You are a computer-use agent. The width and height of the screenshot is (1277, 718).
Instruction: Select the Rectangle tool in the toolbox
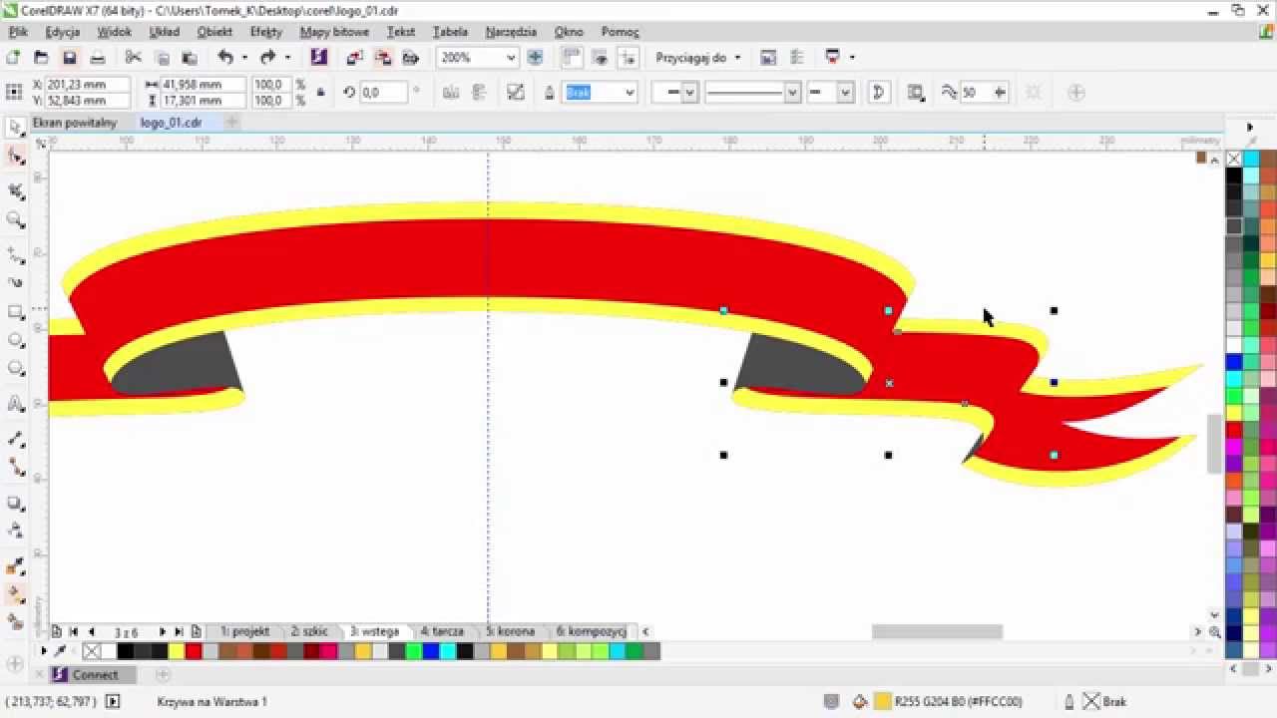[16, 312]
